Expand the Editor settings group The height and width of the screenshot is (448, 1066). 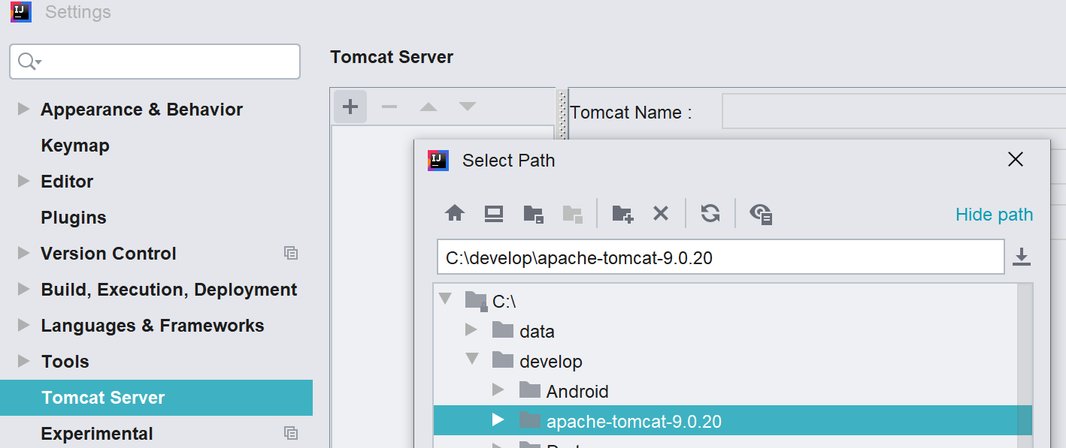pos(24,181)
